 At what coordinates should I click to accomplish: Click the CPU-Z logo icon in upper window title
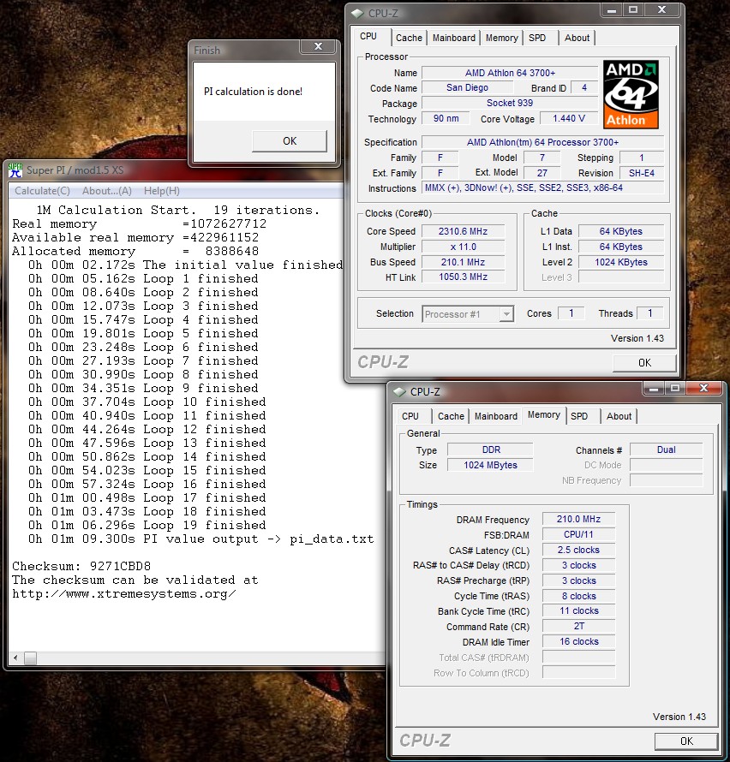pos(358,14)
